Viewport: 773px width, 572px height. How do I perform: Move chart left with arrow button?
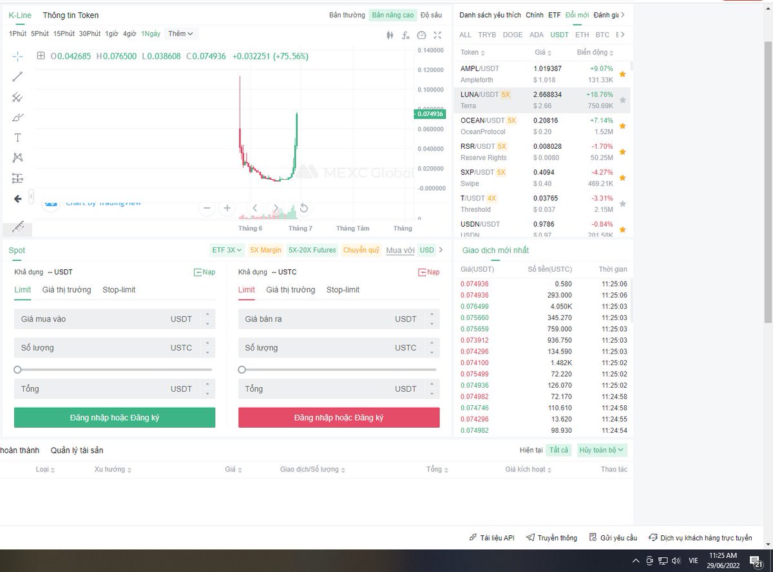tap(255, 208)
